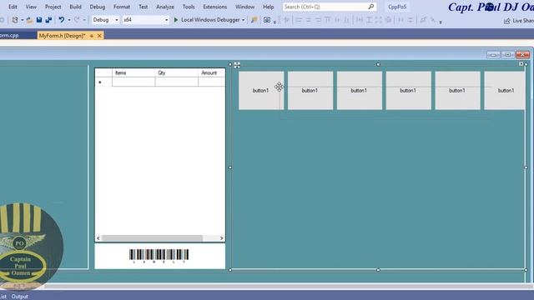Open the Tools menu
Viewport: 534px width, 300px height.
(189, 7)
